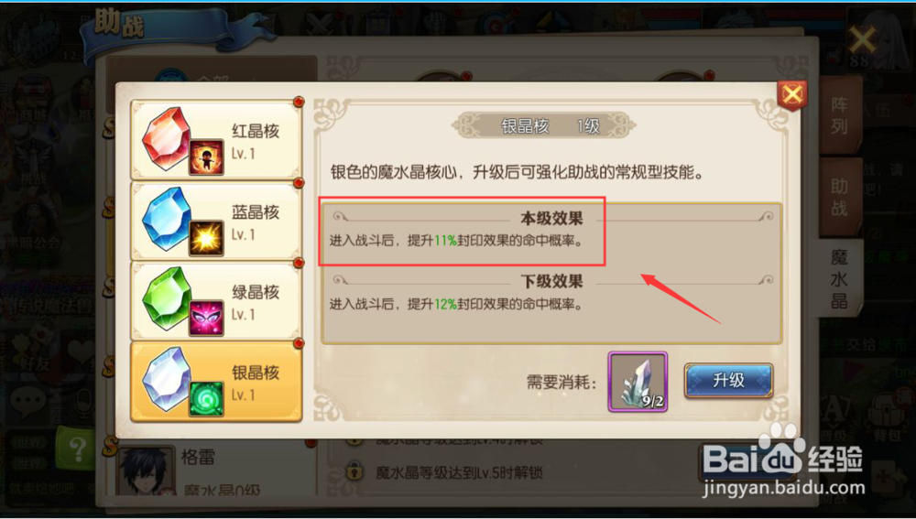The height and width of the screenshot is (519, 916).
Task: Open the 助战 side tab
Action: click(x=839, y=197)
